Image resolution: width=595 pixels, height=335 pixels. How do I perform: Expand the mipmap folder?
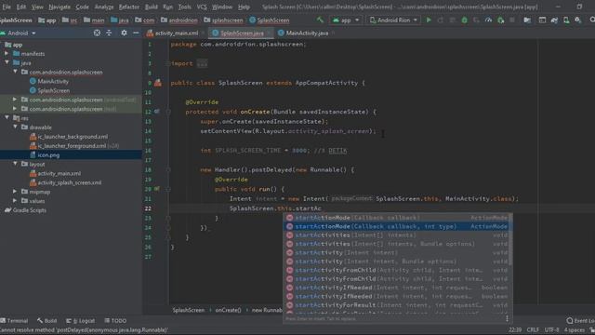pos(15,192)
